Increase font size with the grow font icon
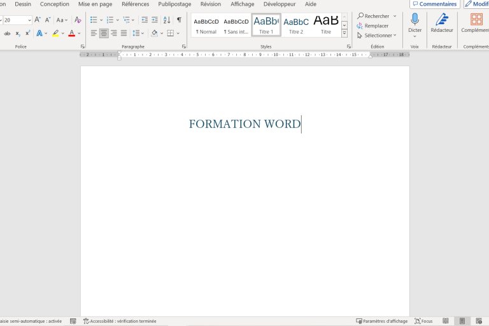Screen dimensions: 489x326 click(x=38, y=20)
